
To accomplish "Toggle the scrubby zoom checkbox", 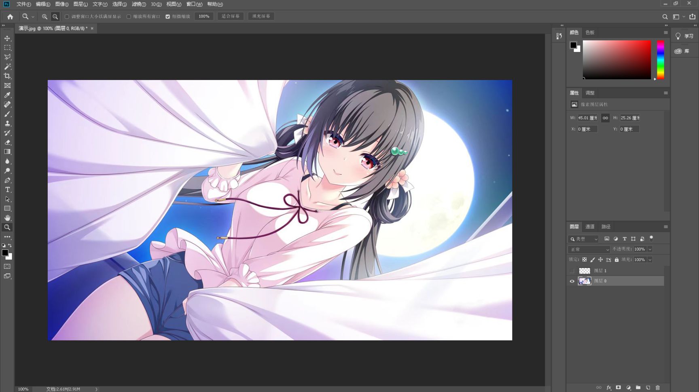I will coord(167,17).
